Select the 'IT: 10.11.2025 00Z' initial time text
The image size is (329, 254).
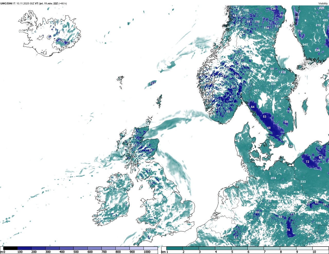(x=24, y=4)
